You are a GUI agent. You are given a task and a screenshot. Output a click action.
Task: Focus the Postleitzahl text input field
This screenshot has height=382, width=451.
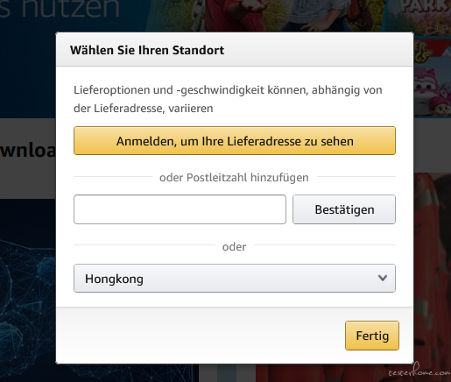pyautogui.click(x=180, y=209)
